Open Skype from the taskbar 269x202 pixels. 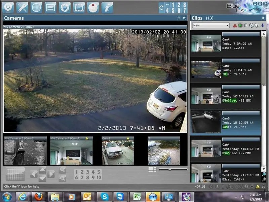tap(104, 197)
